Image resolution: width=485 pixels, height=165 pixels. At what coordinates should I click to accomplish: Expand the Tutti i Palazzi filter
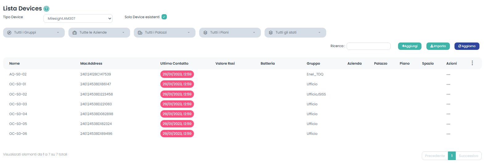165,33
